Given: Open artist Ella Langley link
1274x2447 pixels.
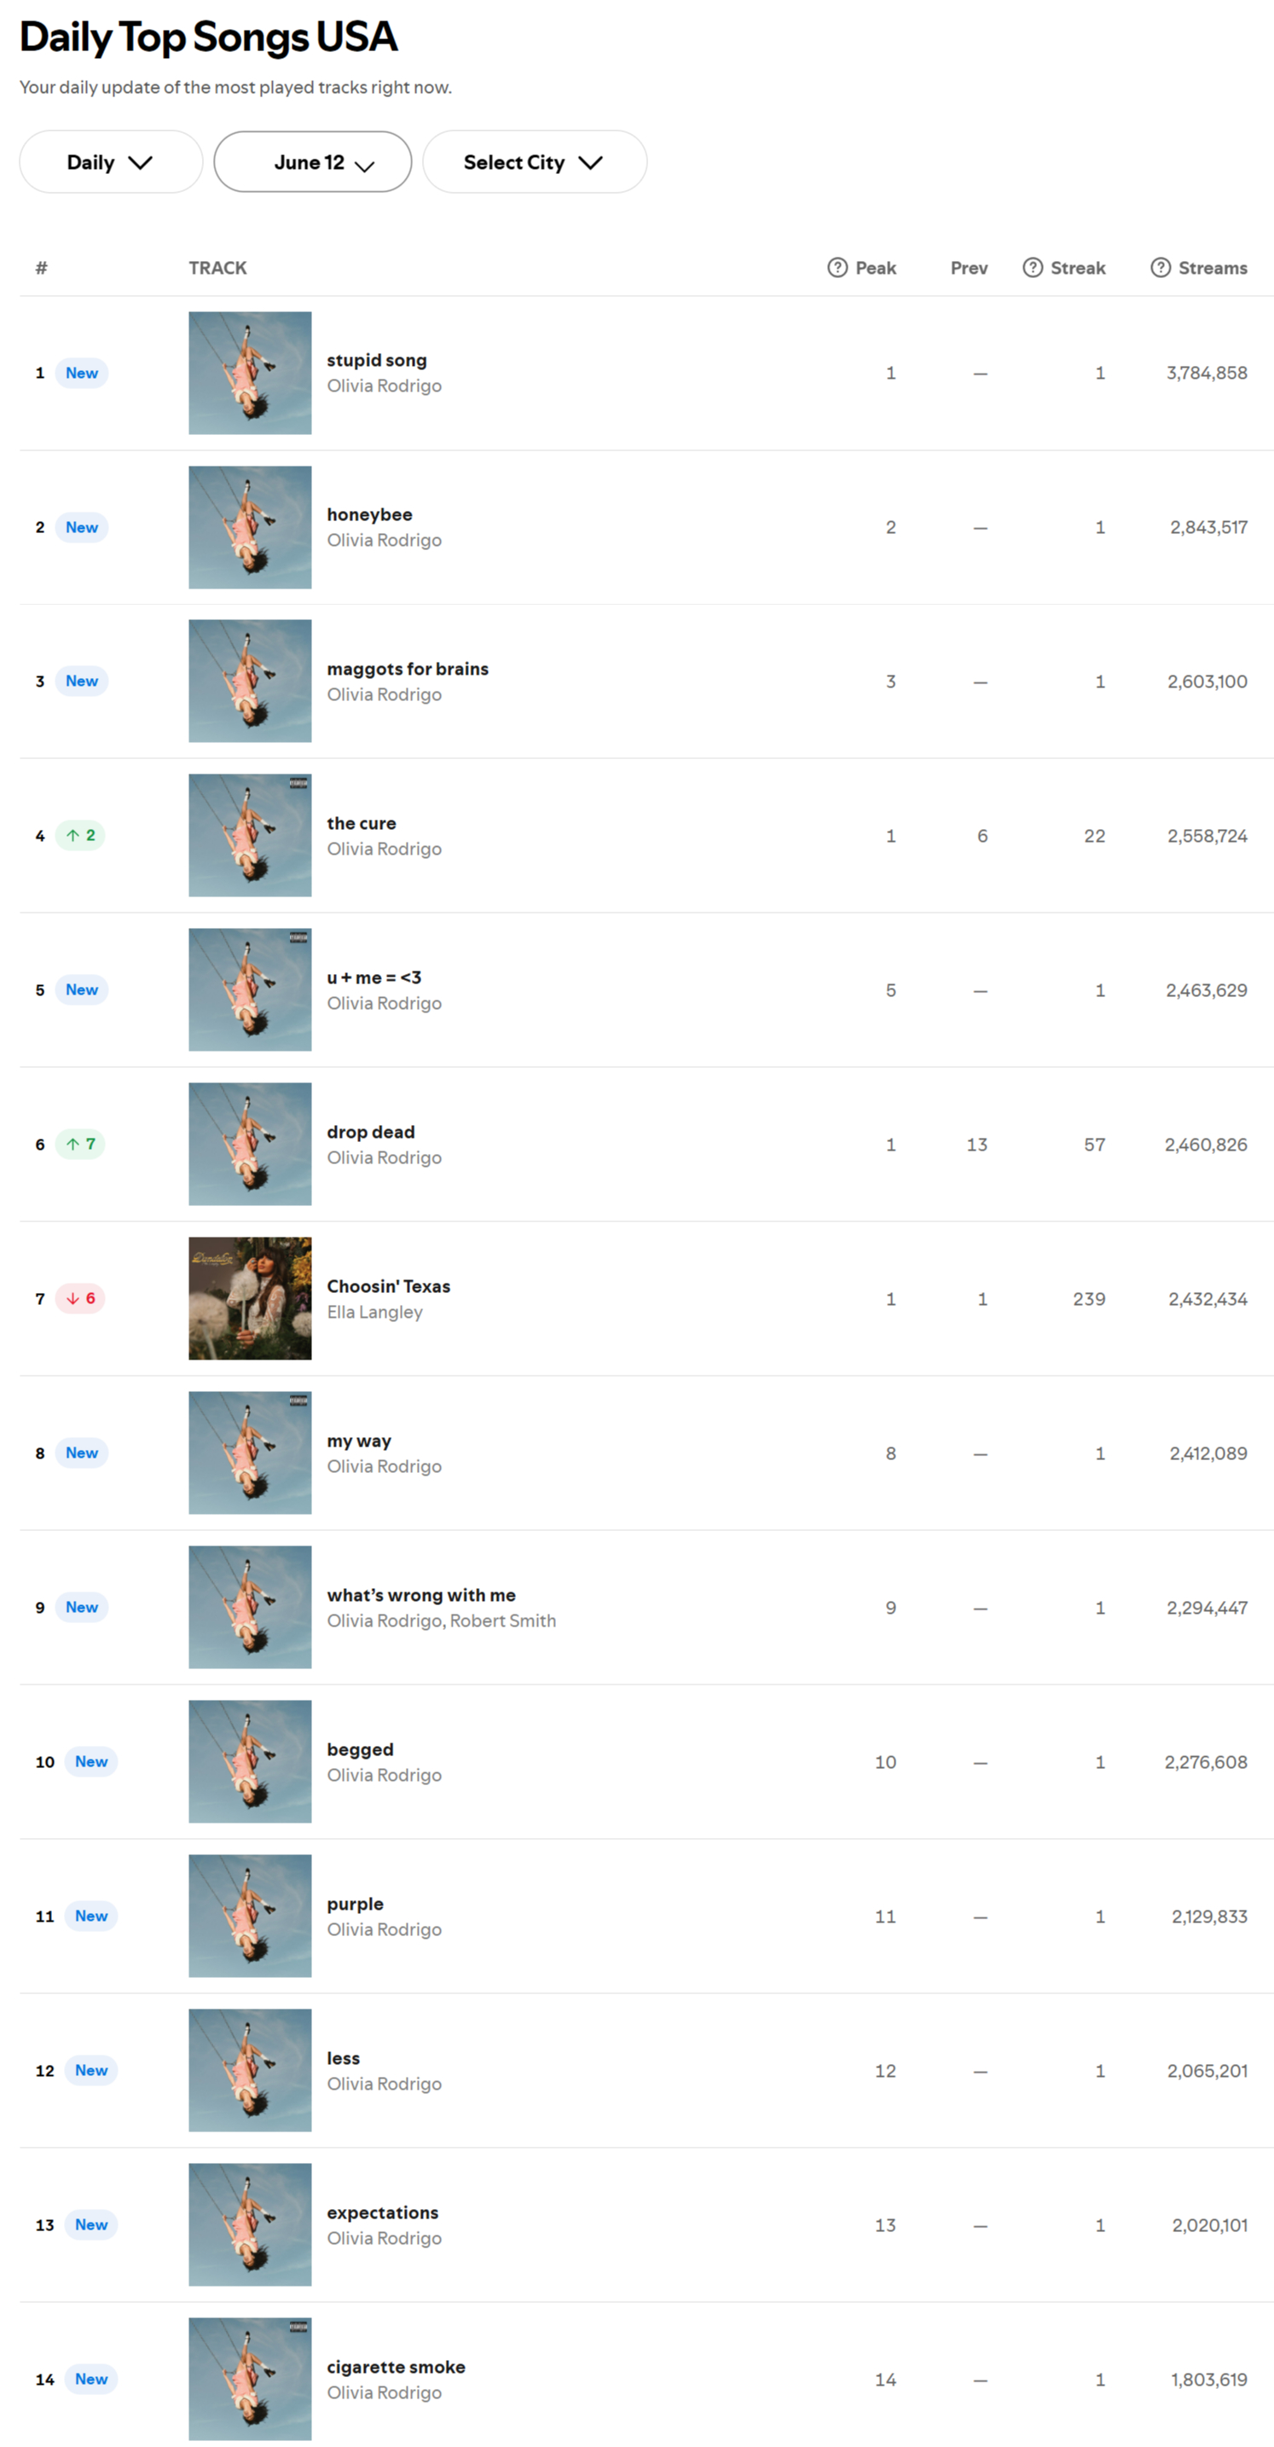Looking at the screenshot, I should [374, 1312].
